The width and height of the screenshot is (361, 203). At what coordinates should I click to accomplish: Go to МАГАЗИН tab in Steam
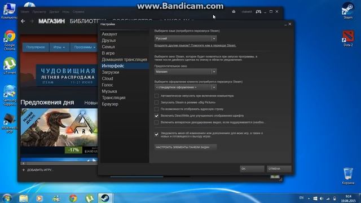point(51,21)
